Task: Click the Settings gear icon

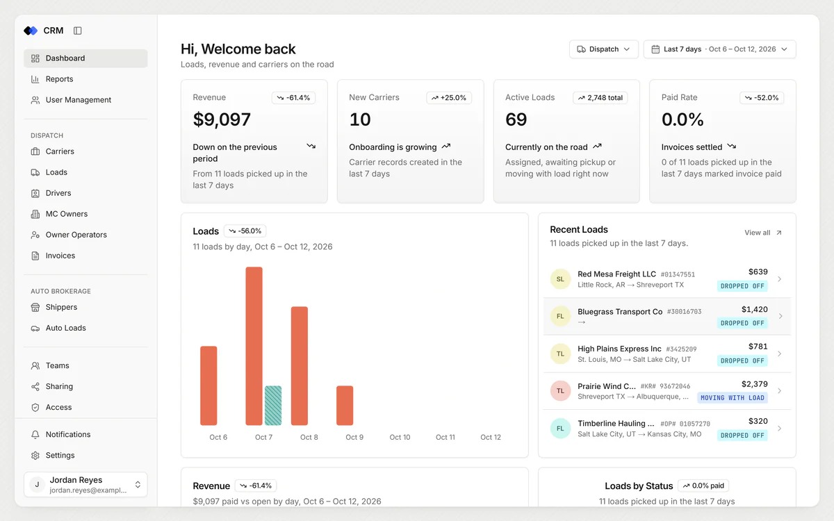Action: point(35,455)
